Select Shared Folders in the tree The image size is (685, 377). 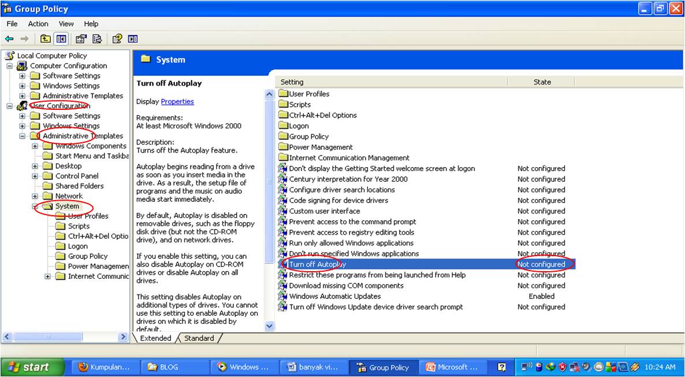80,186
